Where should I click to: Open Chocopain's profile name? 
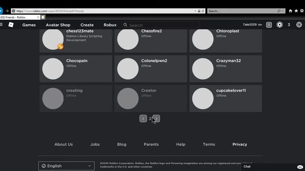click(77, 61)
